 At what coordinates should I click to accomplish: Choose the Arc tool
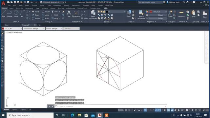pyautogui.click(x=22, y=14)
